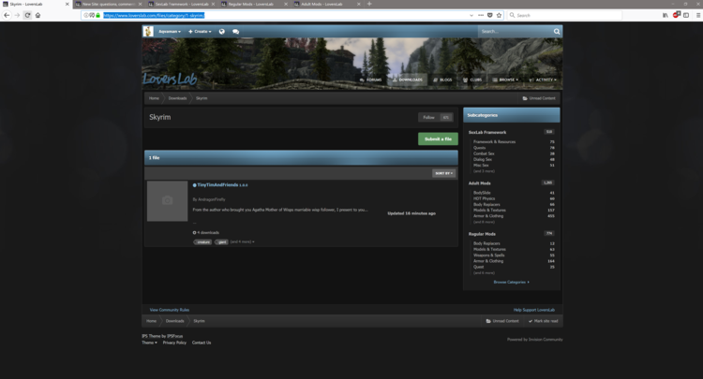Open notifications globe icon in header
This screenshot has width=703, height=379.
[221, 31]
